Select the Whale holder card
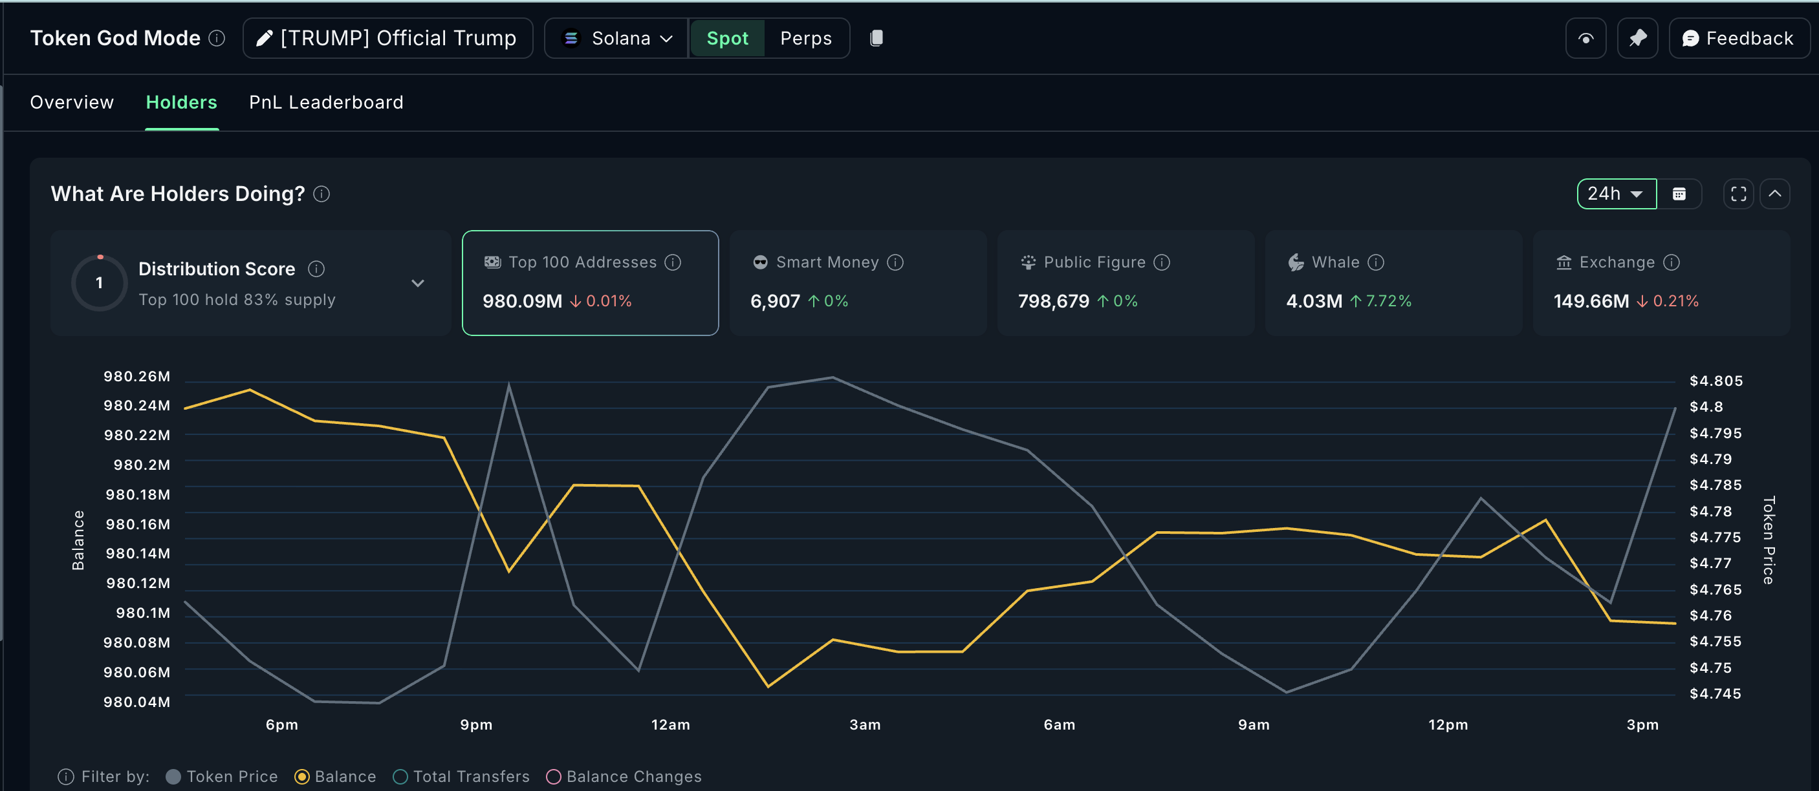This screenshot has height=791, width=1819. pyautogui.click(x=1393, y=283)
